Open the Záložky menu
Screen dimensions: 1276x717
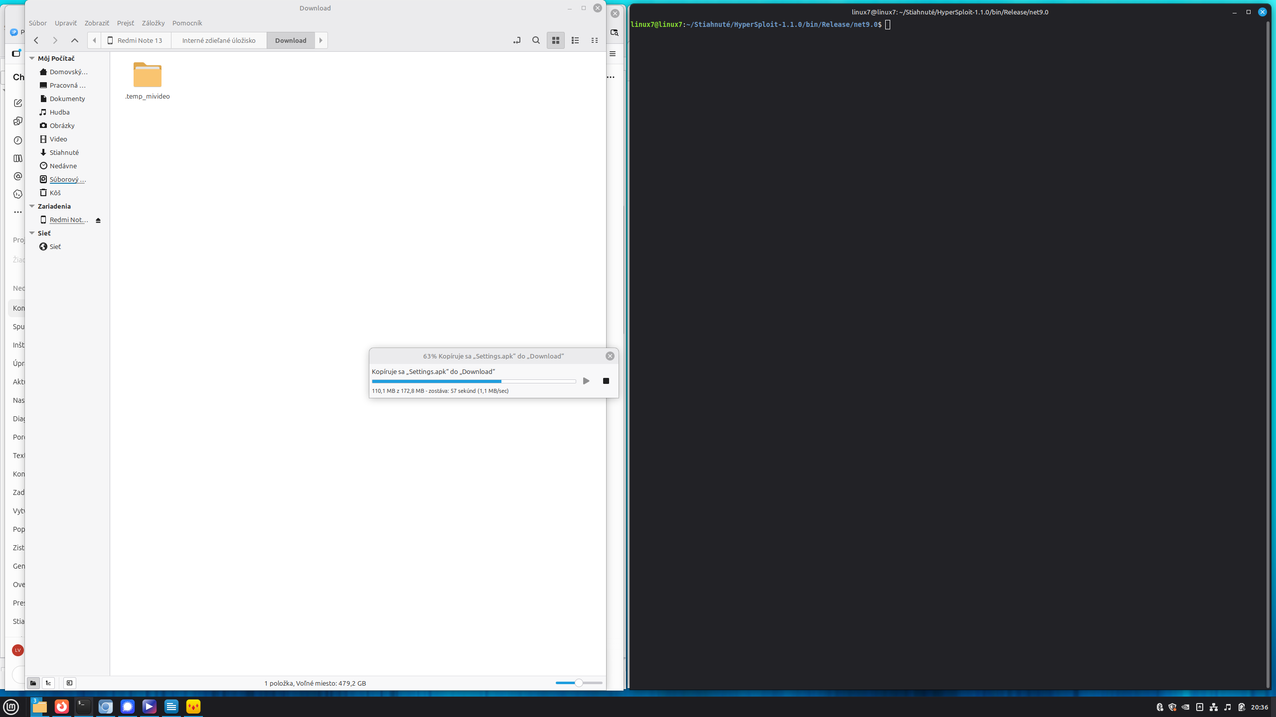153,23
